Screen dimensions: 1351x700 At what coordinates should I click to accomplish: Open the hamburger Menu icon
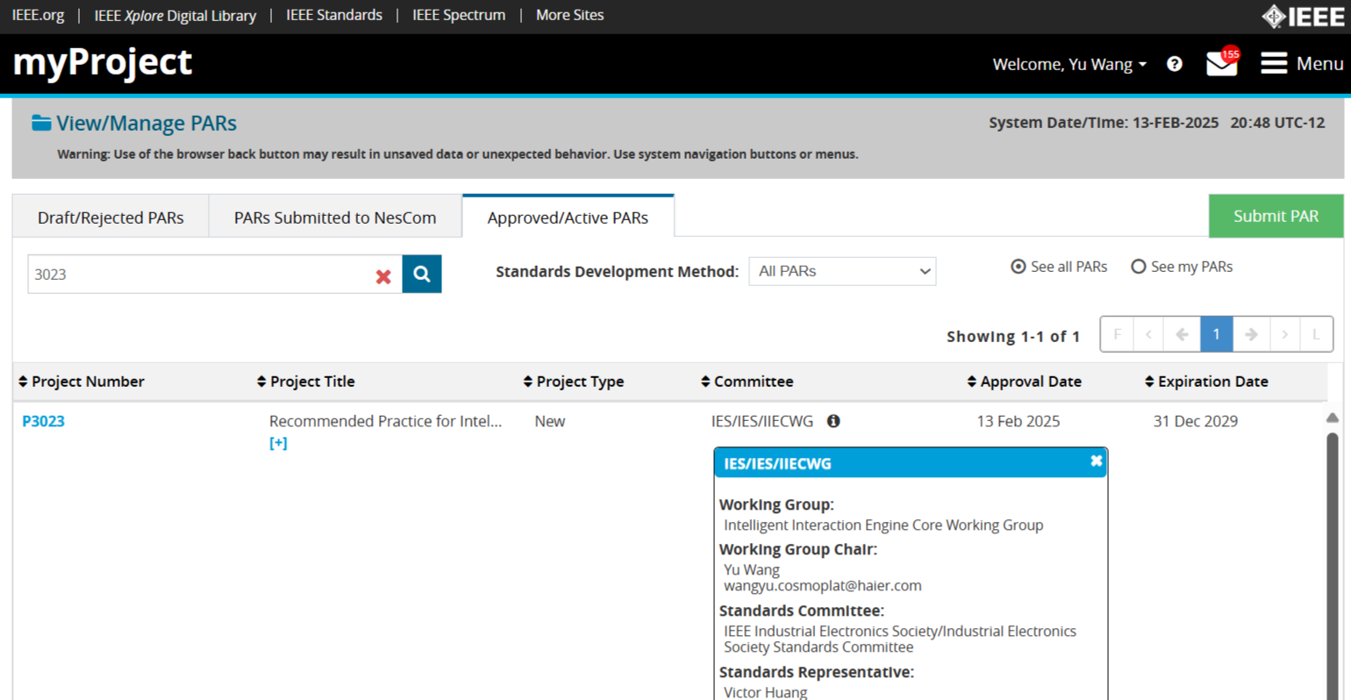point(1274,63)
